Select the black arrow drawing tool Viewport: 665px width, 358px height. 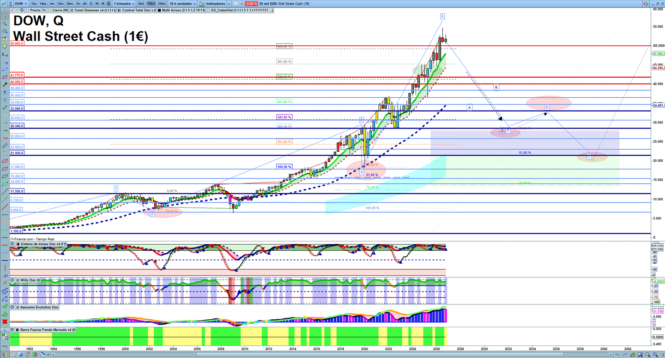pos(5,85)
